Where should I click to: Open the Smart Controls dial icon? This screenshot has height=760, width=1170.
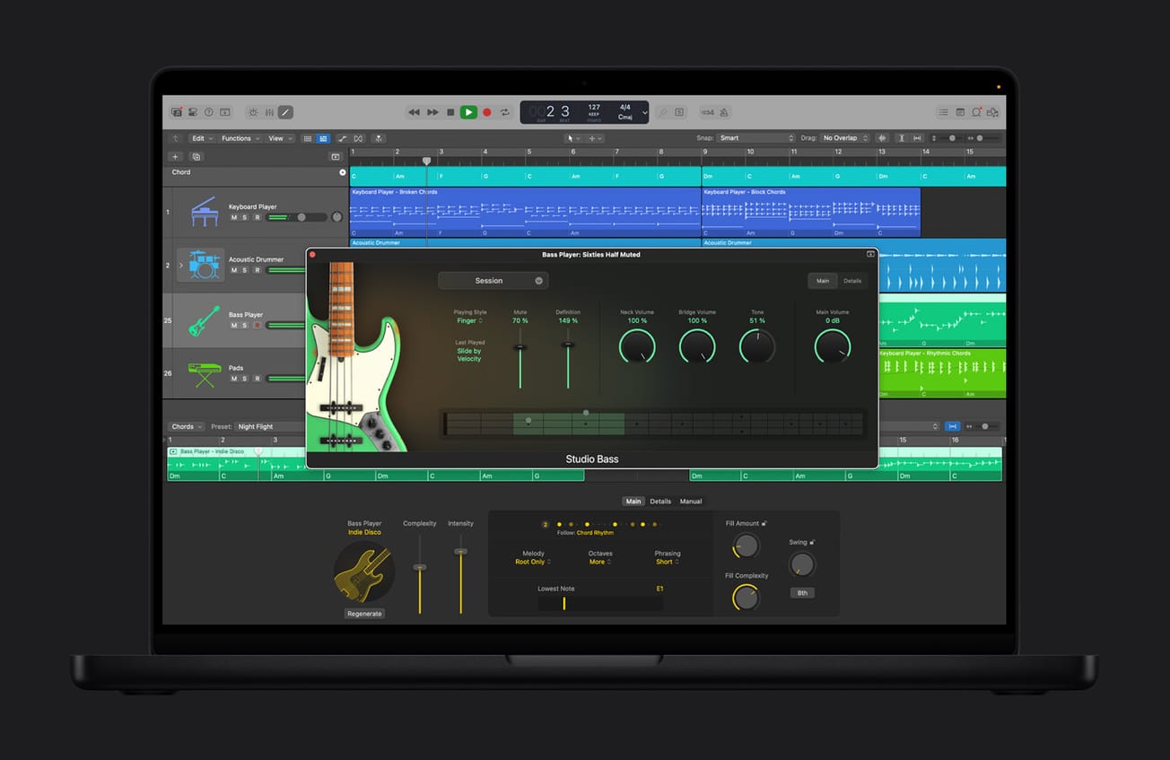pyautogui.click(x=253, y=112)
